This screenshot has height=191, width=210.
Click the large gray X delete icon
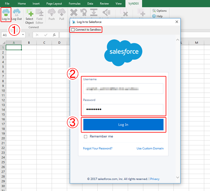pyautogui.click(x=74, y=13)
